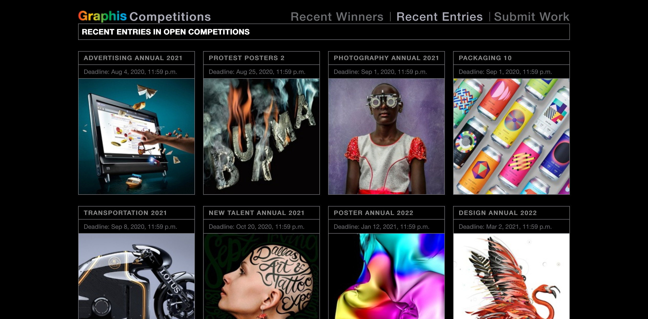This screenshot has height=319, width=648.
Task: Open the Lotus motorcycle image
Action: tap(137, 276)
